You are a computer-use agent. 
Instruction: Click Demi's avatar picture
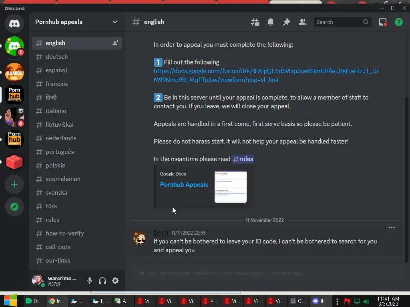pyautogui.click(x=140, y=238)
